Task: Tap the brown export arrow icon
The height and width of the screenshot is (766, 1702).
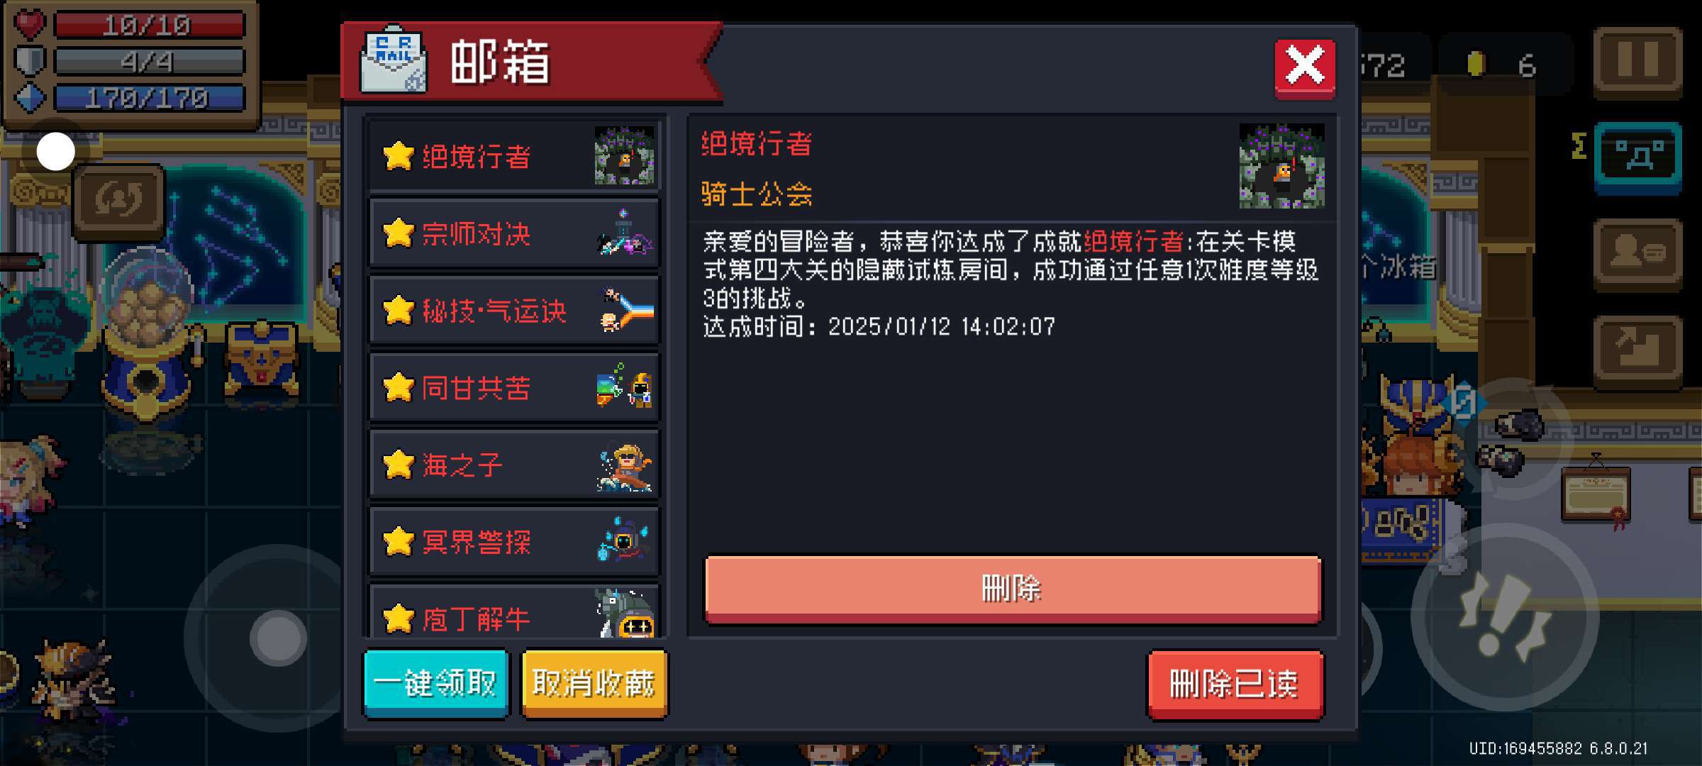Action: 1637,350
